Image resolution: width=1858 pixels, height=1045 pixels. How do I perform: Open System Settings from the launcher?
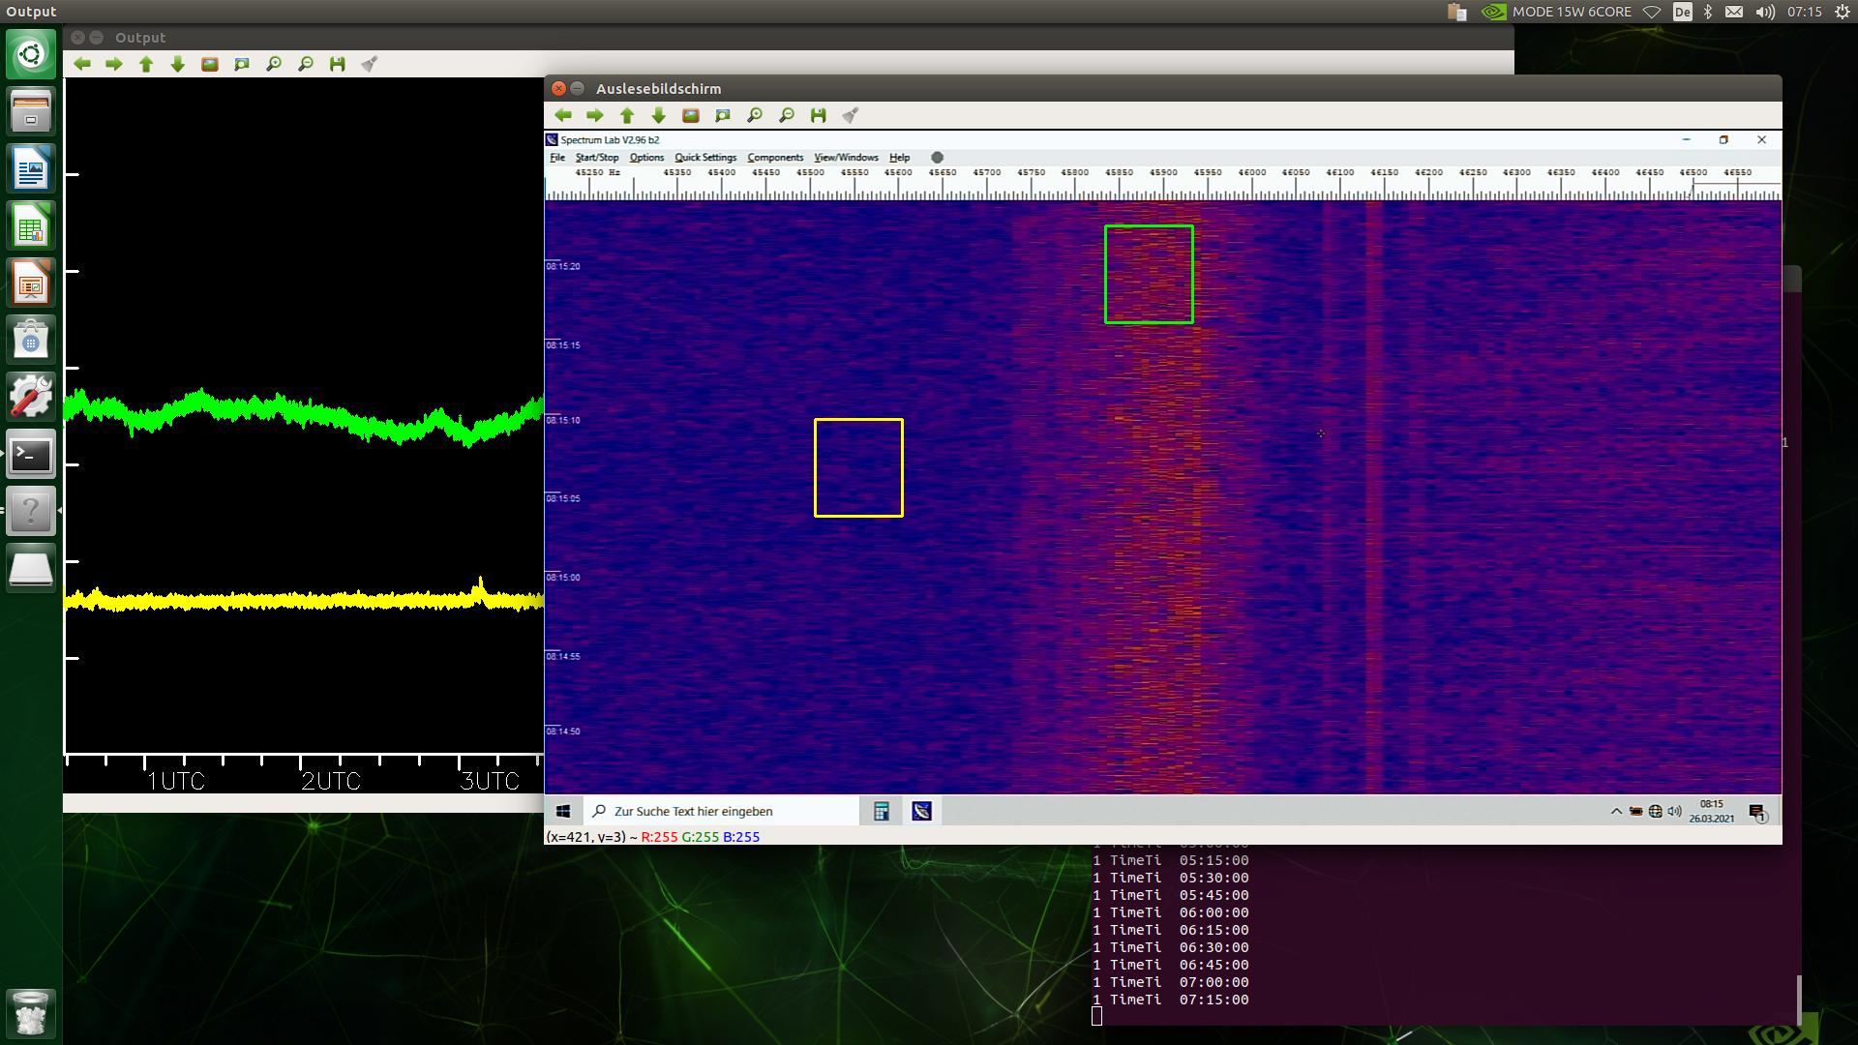31,397
